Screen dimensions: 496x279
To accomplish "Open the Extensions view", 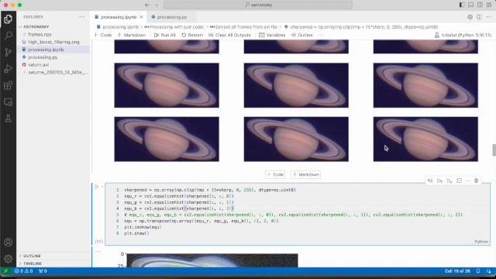I will tap(9, 85).
